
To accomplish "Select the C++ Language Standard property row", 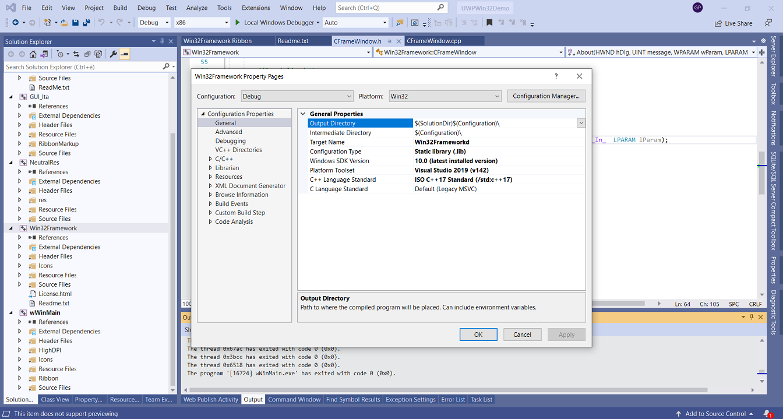I will (x=446, y=179).
